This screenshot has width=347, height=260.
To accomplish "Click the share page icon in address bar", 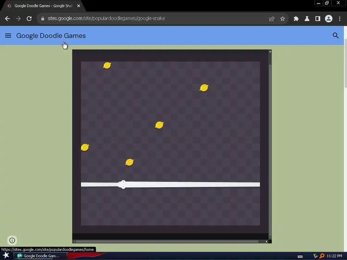I will click(x=271, y=19).
